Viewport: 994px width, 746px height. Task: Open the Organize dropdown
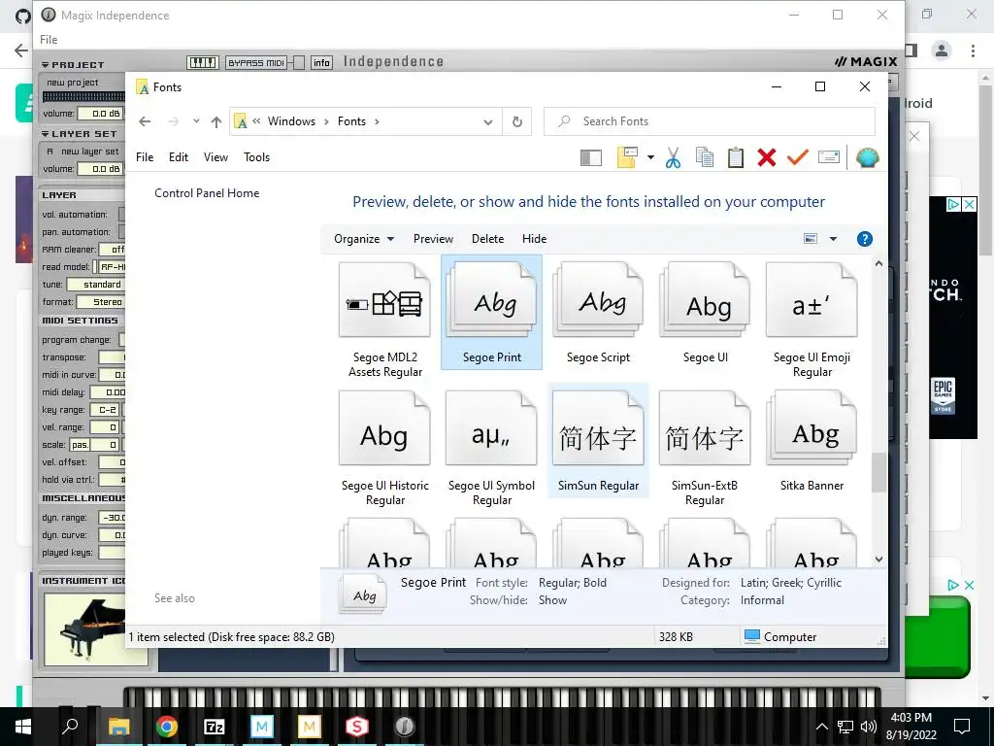pyautogui.click(x=364, y=239)
